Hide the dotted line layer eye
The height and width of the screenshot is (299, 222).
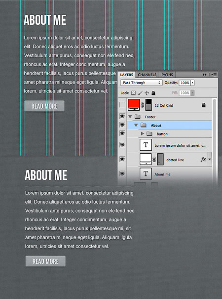122,159
